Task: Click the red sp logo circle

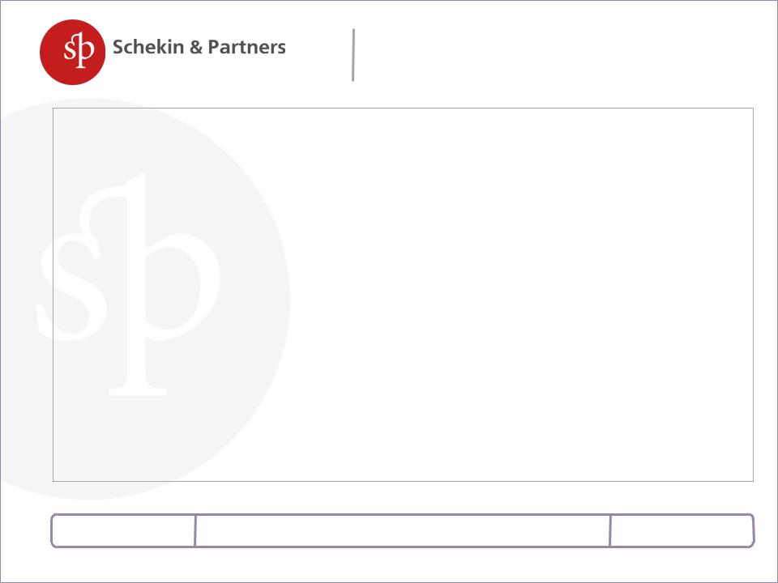Action: 72,52
